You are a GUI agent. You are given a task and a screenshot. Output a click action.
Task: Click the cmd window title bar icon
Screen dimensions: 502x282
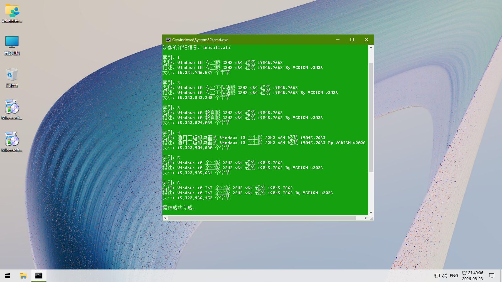(168, 40)
